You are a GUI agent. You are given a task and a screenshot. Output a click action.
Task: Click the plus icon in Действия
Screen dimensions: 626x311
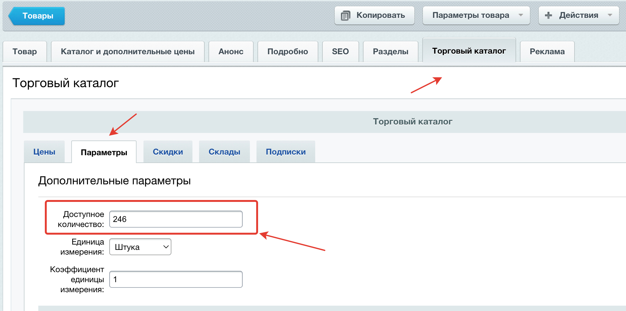(548, 15)
